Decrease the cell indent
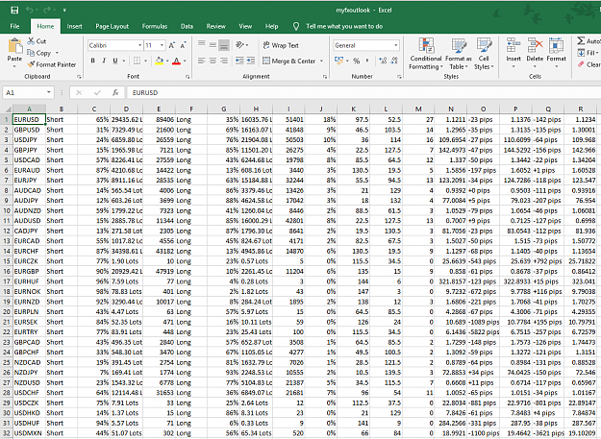 239,61
